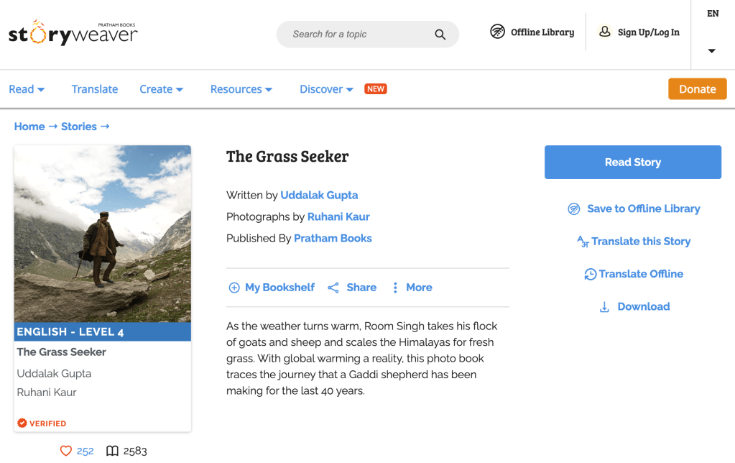Screen dimensions: 735x463
Task: Add story to My Bookshelf
Action: click(x=272, y=288)
